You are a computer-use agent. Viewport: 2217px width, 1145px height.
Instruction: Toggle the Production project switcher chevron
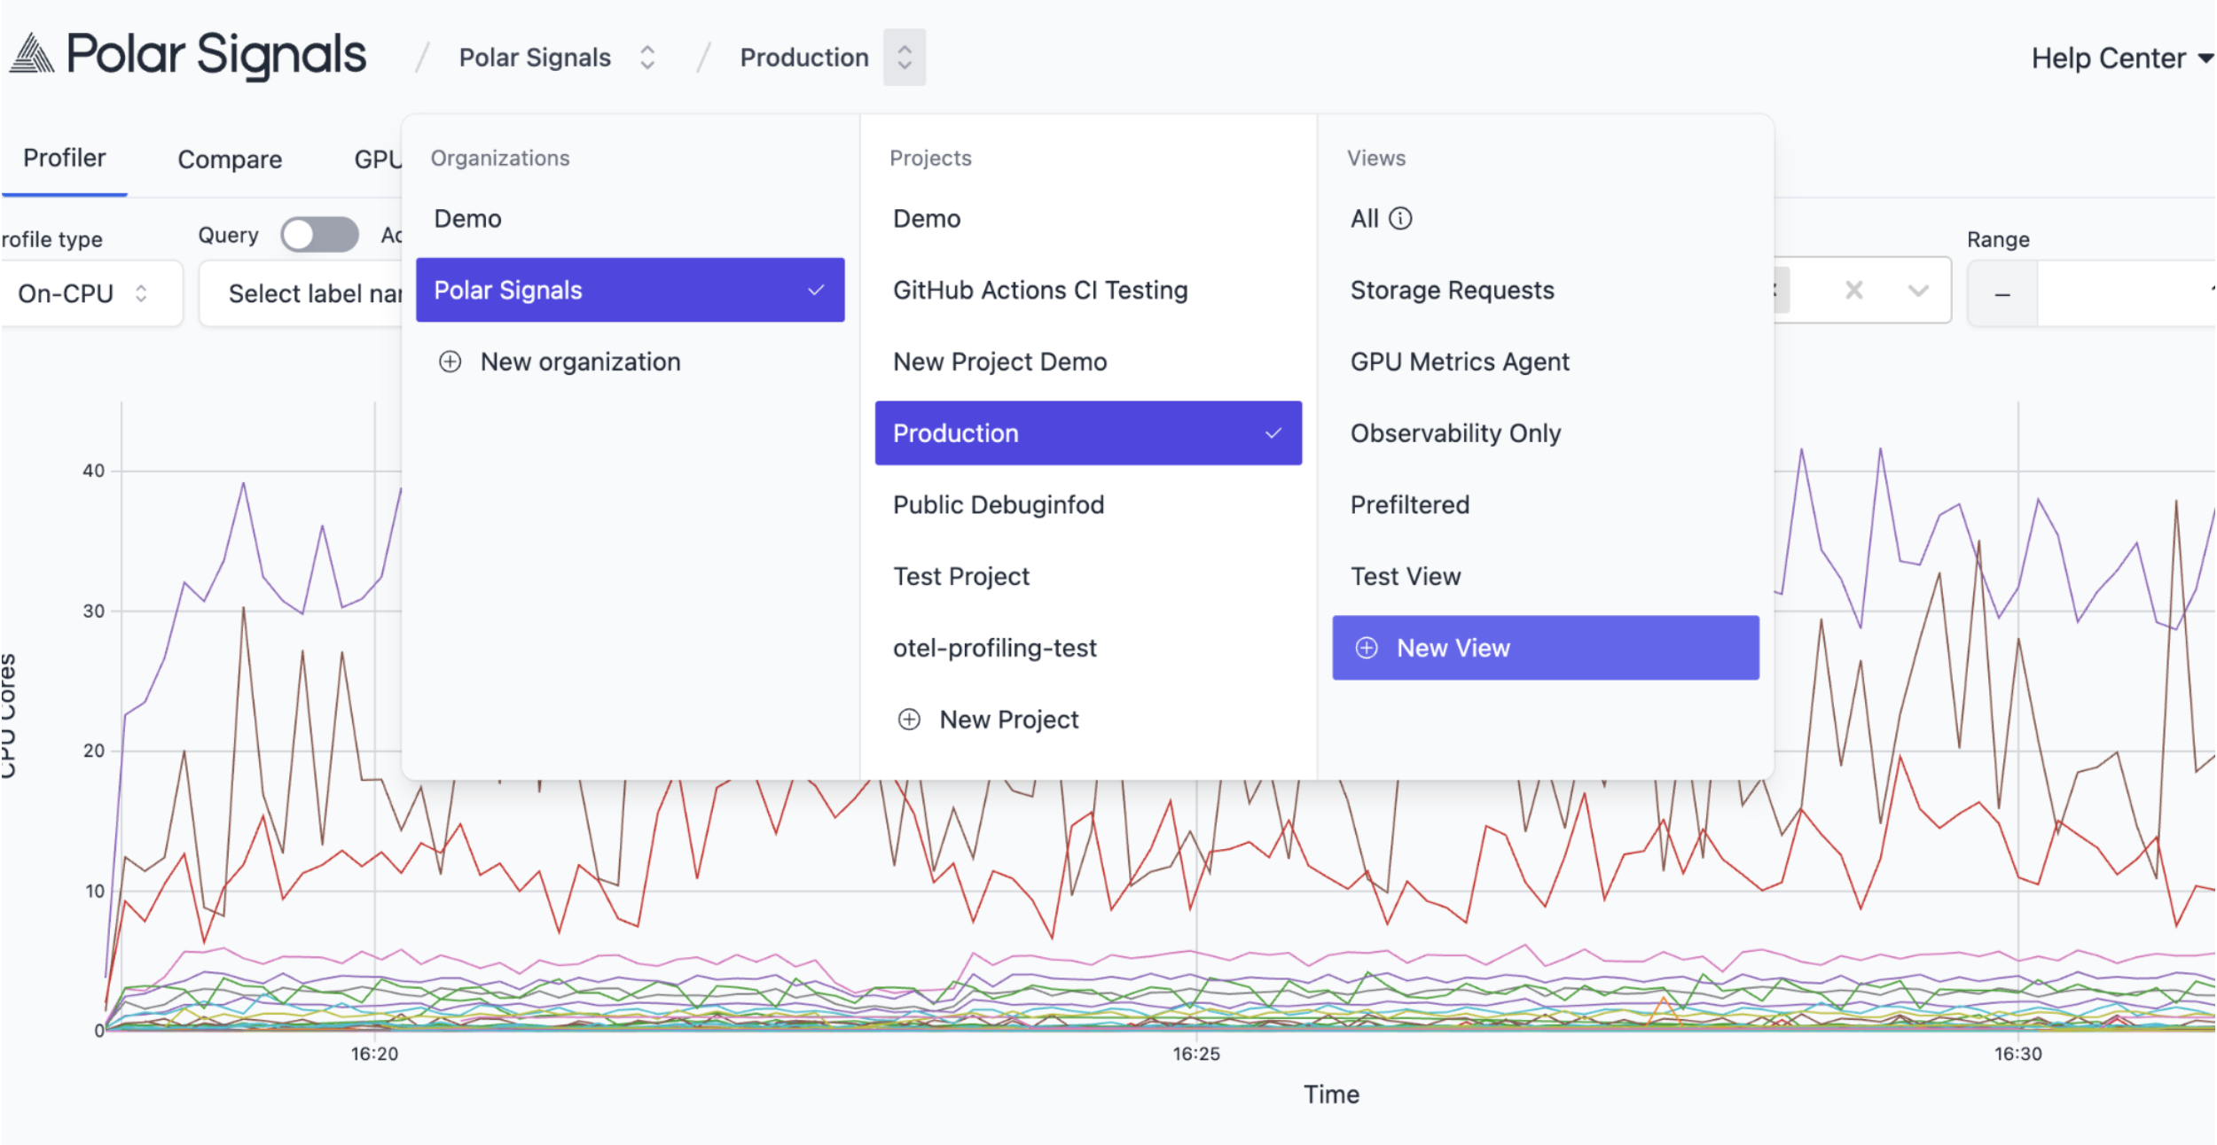tap(904, 58)
